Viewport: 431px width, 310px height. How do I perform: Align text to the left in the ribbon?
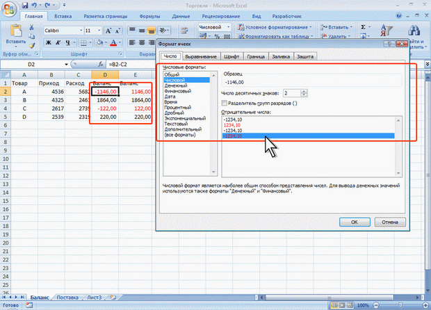132,42
